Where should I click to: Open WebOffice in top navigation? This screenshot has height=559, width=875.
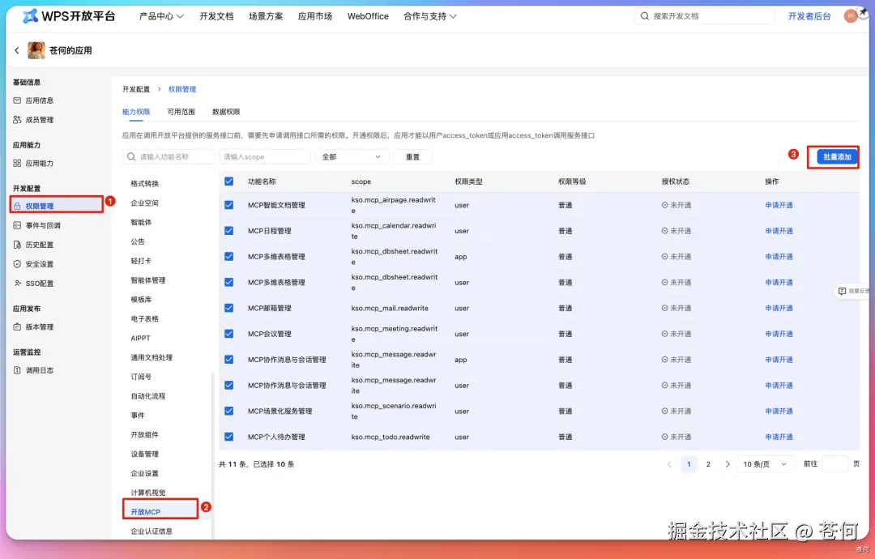point(368,16)
